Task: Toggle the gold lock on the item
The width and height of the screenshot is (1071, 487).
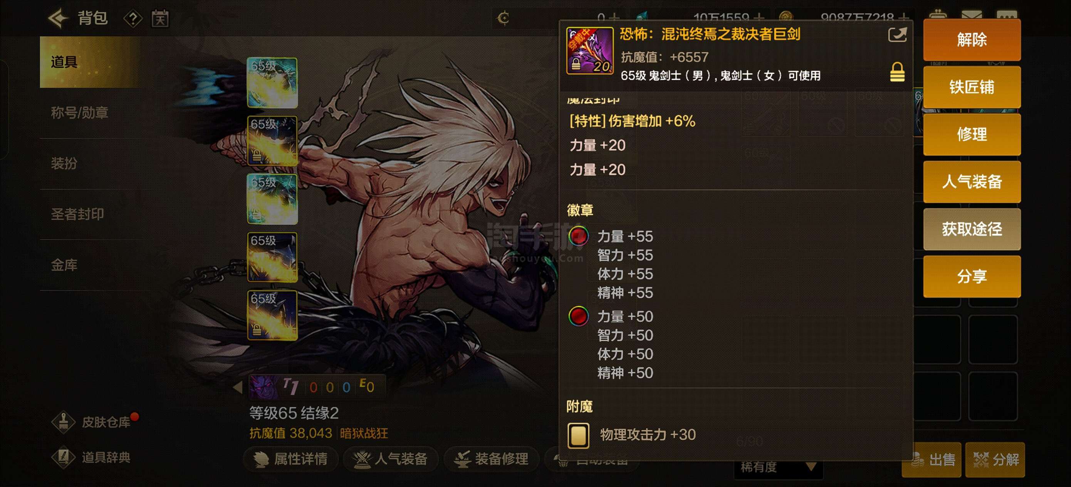Action: pyautogui.click(x=897, y=72)
